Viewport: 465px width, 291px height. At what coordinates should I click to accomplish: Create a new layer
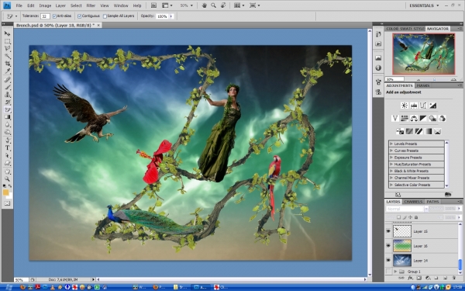(x=445, y=279)
